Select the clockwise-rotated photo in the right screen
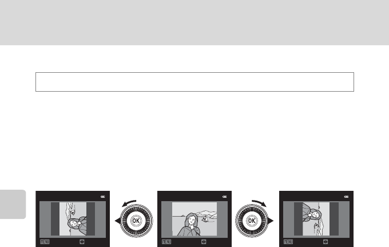Viewport: 389px width, 247px height. [316, 219]
